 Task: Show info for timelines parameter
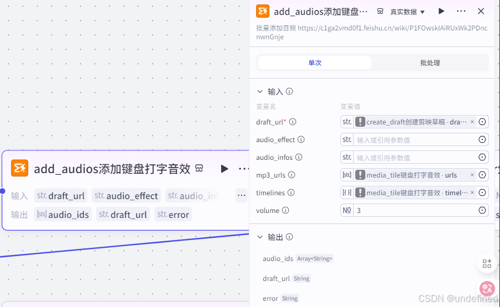coord(291,192)
